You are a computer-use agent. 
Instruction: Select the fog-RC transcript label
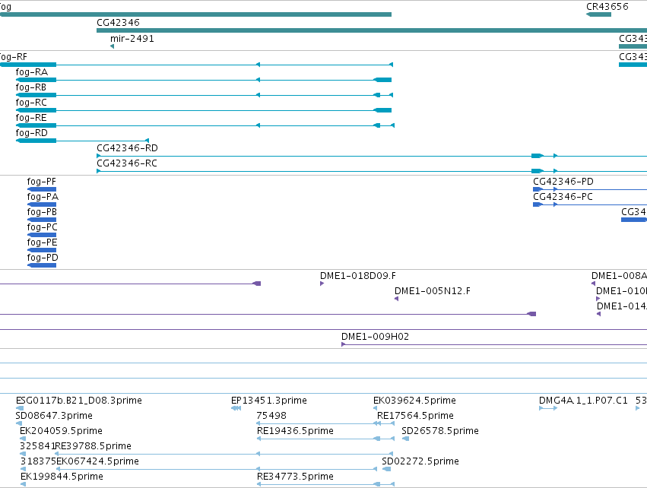[31, 103]
